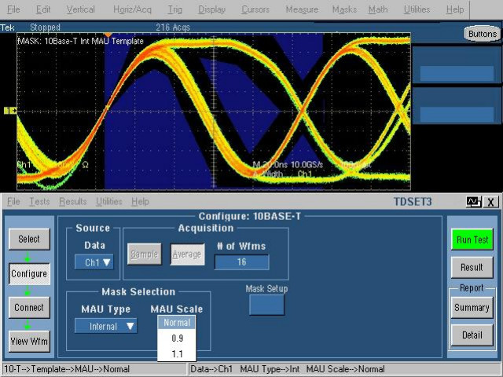Image resolution: width=503 pixels, height=377 pixels.
Task: Show the Summary report
Action: click(472, 308)
